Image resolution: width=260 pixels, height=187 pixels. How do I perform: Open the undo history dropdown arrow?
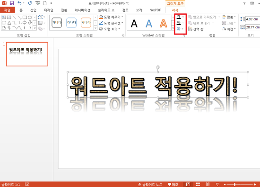coord(24,3)
